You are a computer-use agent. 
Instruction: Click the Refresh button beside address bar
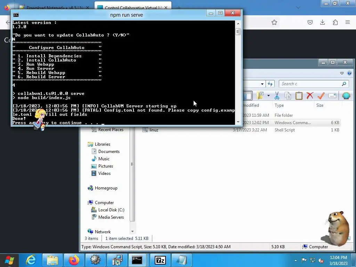click(270, 84)
